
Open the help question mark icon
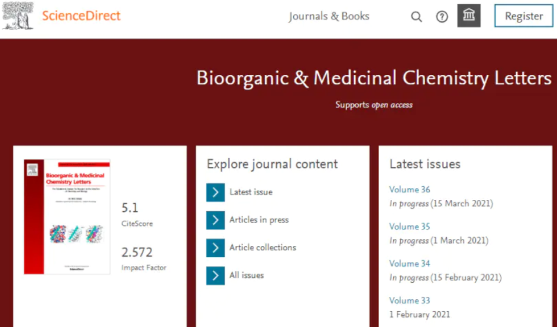tap(442, 17)
